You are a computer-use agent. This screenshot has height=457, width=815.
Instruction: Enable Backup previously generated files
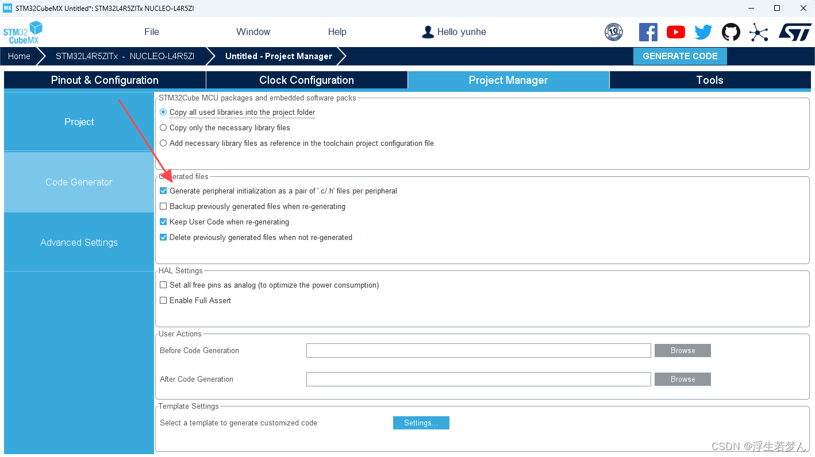(163, 207)
